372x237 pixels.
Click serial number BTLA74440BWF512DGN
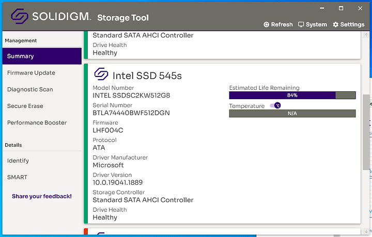click(131, 113)
